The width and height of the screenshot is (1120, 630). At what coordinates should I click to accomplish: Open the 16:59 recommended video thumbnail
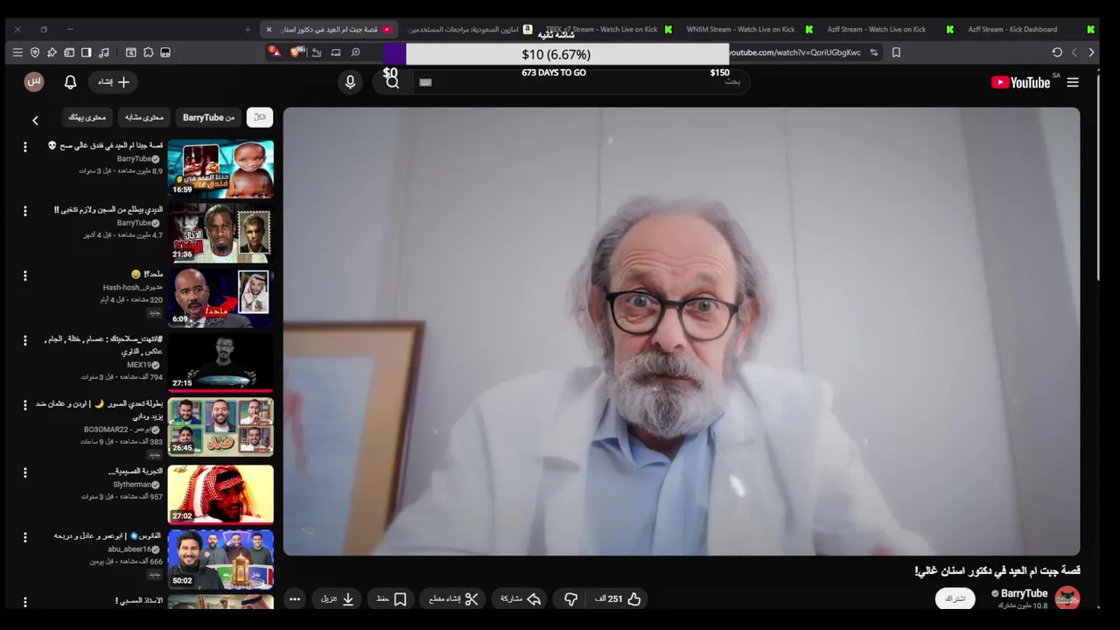[220, 169]
